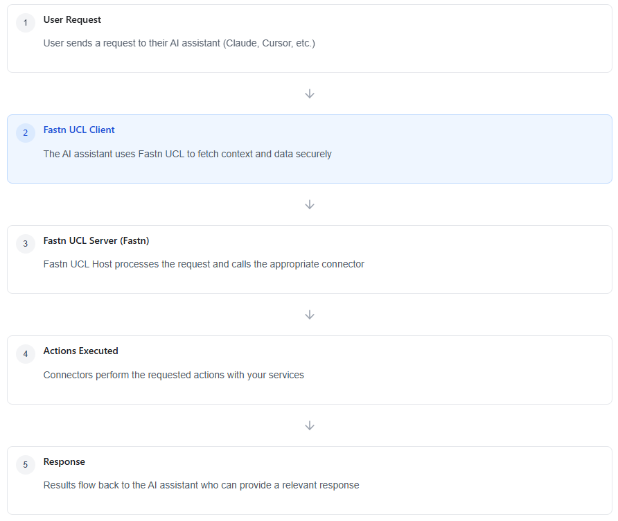This screenshot has height=521, width=618.
Task: Click the 'Fastn UCL Server (Fastn)' heading
Action: pos(96,241)
